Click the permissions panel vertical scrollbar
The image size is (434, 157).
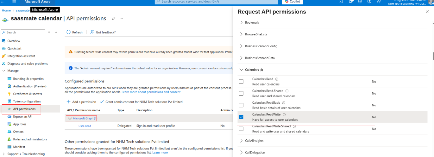tap(432, 56)
